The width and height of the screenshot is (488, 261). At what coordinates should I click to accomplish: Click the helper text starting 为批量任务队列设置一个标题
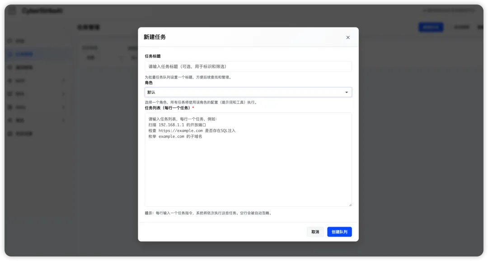188,77
